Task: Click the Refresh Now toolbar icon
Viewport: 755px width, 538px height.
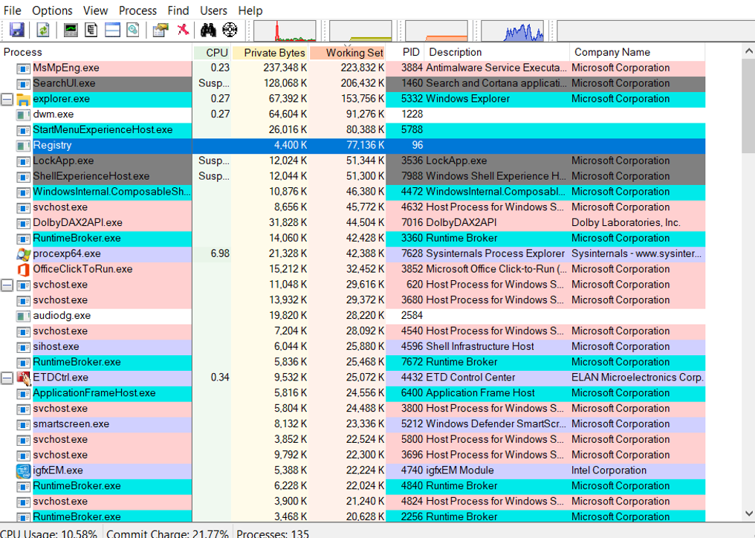Action: (43, 30)
